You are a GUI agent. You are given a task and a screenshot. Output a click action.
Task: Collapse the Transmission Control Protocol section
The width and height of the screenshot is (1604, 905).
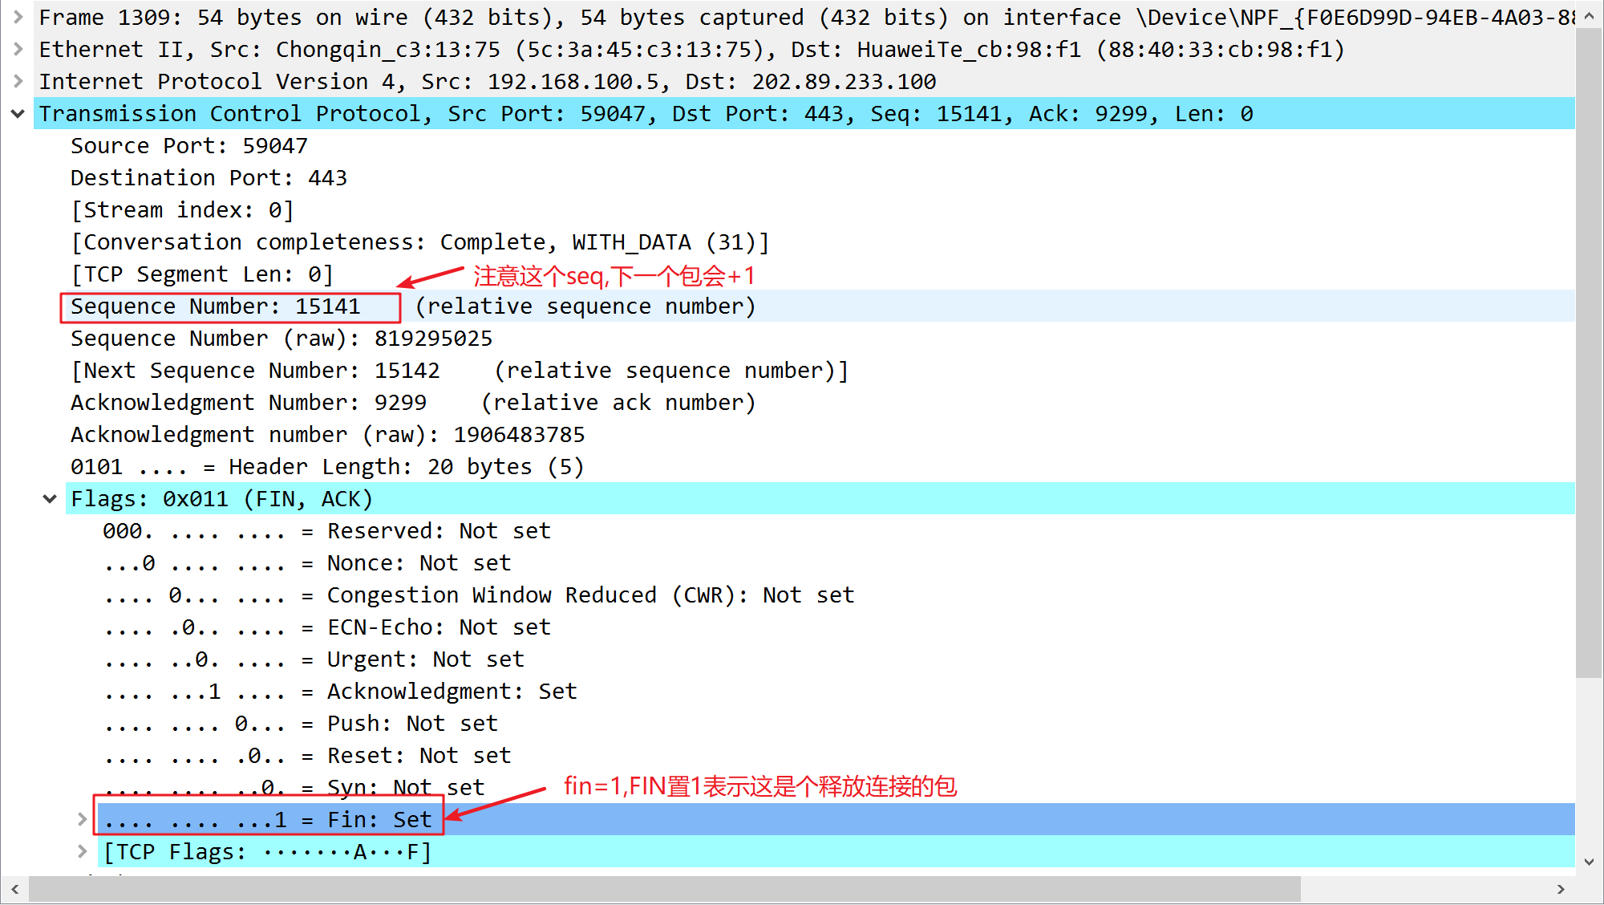(x=18, y=114)
